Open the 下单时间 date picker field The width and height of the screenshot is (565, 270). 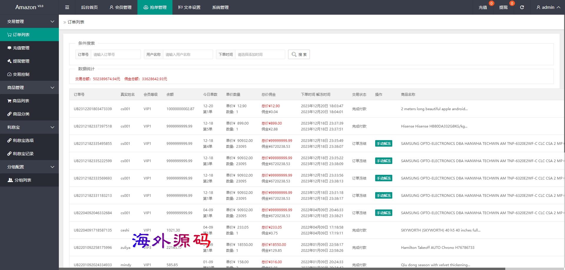click(260, 54)
